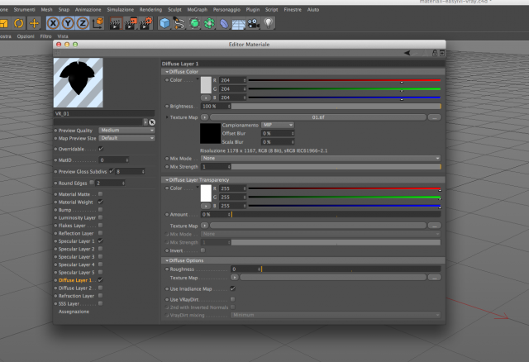Click the VR_01 material name field
This screenshot has width=529, height=362.
104,114
